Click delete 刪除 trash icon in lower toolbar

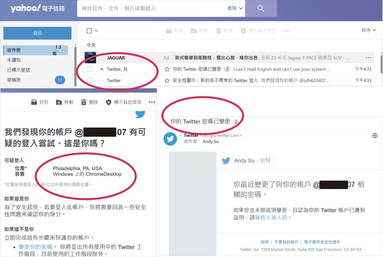(x=84, y=102)
